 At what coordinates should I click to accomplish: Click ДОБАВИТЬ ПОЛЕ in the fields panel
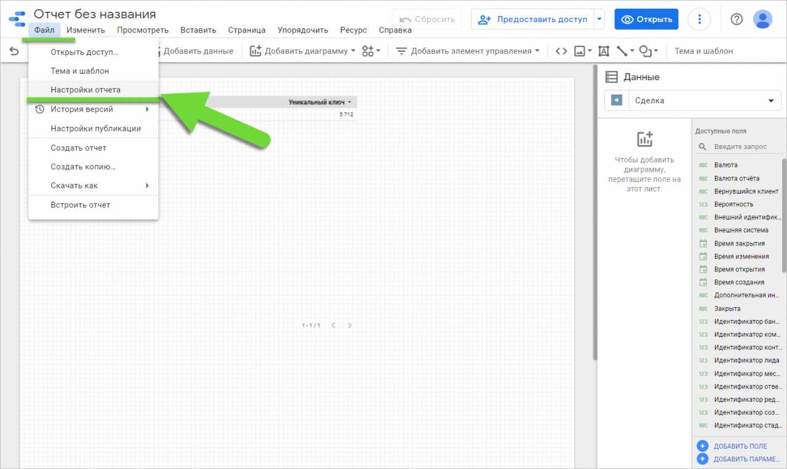[x=739, y=446]
